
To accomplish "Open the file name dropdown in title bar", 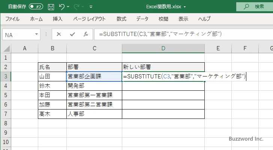I will pyautogui.click(x=184, y=7).
